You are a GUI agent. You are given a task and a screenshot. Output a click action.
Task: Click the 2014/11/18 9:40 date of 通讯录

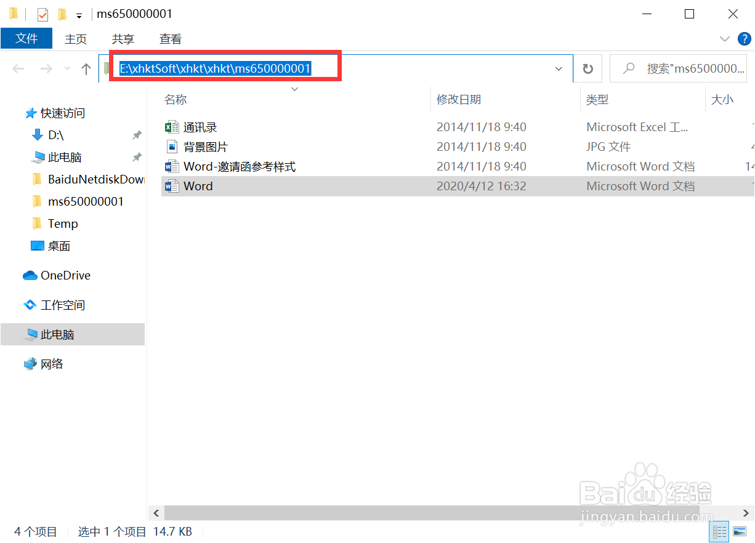(482, 127)
